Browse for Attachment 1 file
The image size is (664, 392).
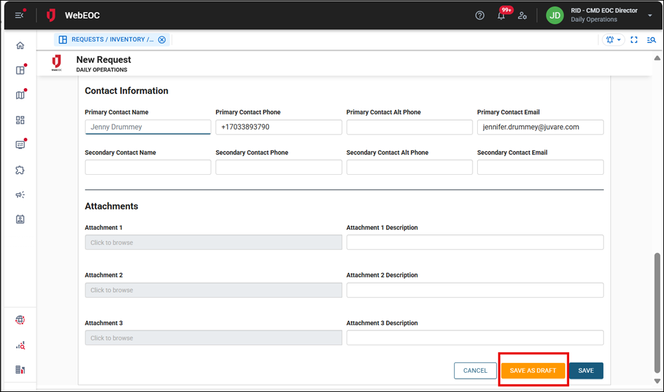tap(213, 242)
